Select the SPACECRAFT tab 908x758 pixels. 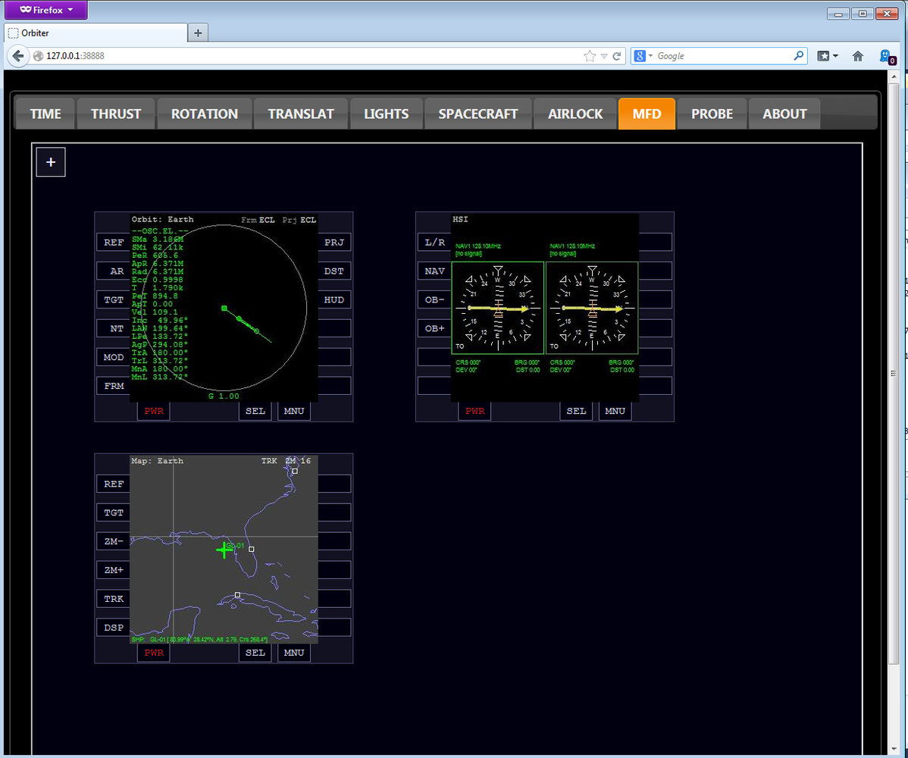point(477,114)
